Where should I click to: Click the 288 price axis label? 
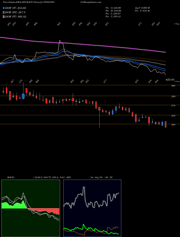pos(173,97)
